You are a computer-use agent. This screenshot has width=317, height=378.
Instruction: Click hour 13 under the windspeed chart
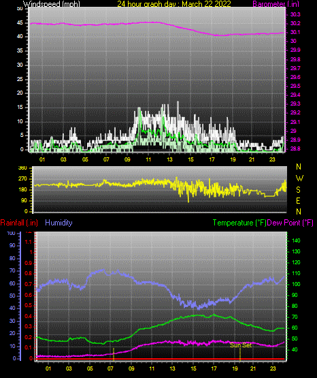click(169, 159)
